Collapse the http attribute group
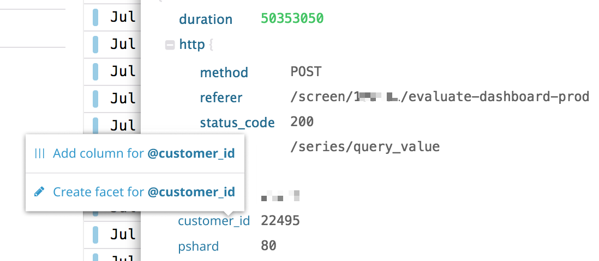599x261 pixels. click(x=170, y=45)
